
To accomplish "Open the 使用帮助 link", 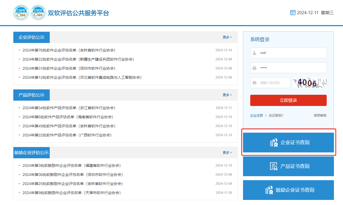I will [320, 116].
